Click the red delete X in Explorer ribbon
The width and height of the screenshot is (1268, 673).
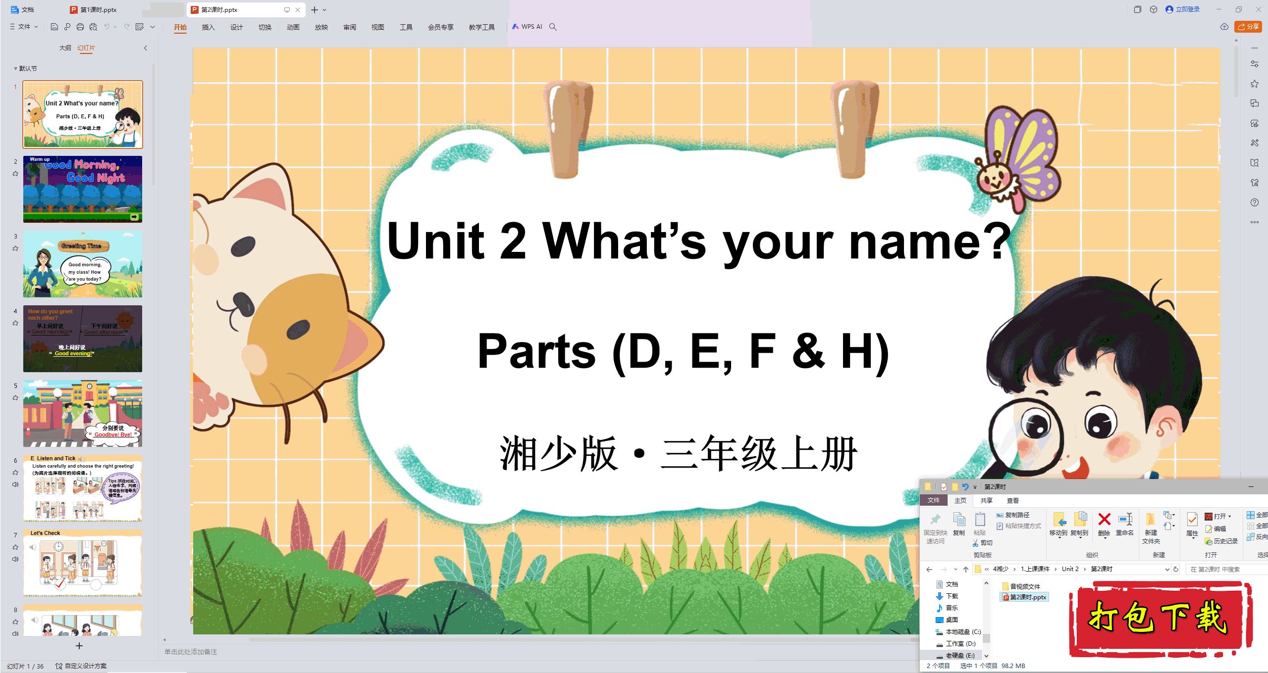click(x=1104, y=519)
